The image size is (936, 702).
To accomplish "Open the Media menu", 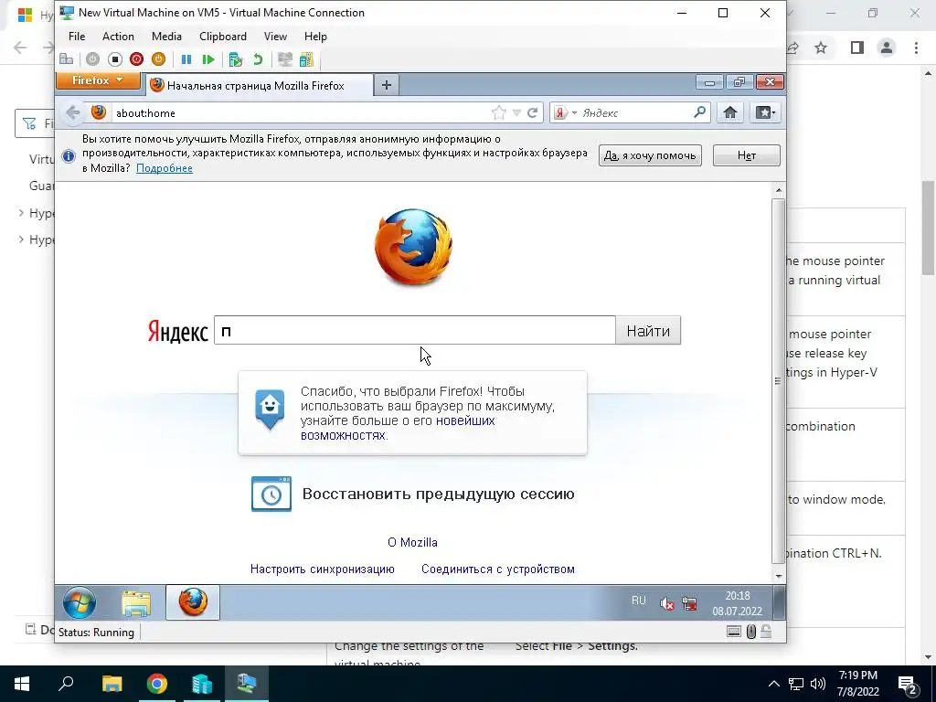I will (166, 37).
